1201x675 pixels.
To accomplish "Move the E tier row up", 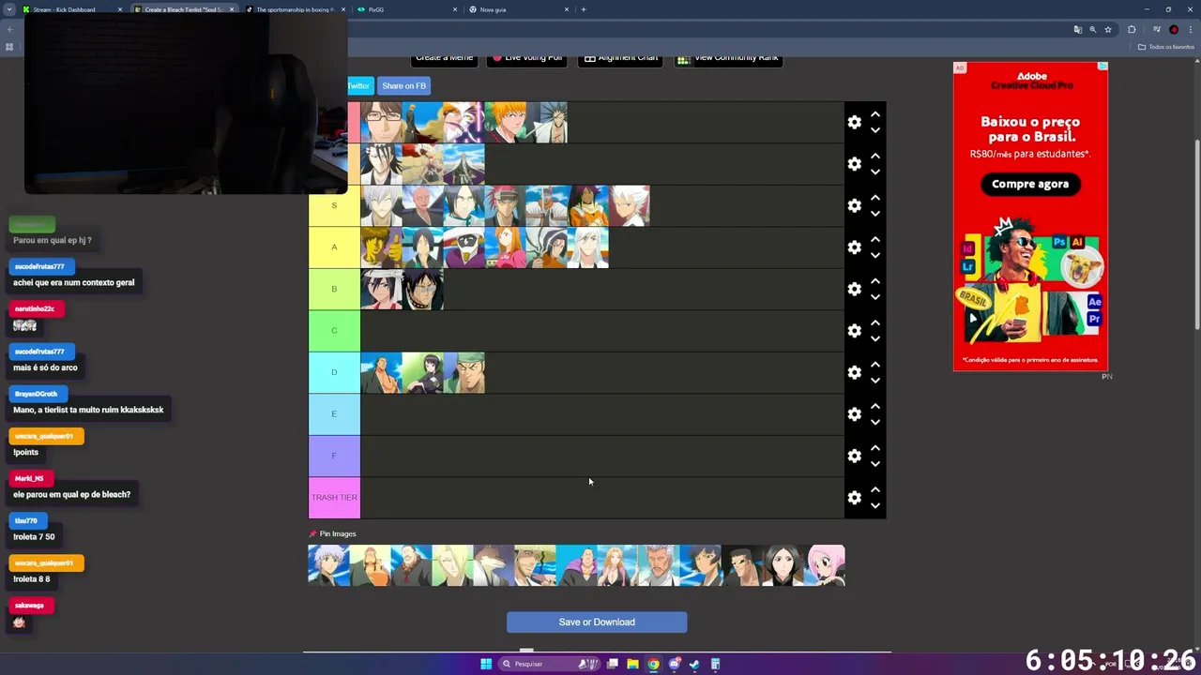I will (874, 406).
